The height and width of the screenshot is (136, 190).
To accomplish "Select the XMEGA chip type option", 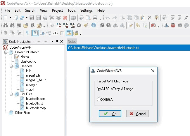I will [99, 99].
